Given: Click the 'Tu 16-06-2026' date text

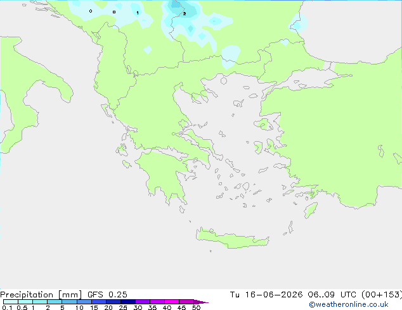Looking at the screenshot, I should coord(266,294).
